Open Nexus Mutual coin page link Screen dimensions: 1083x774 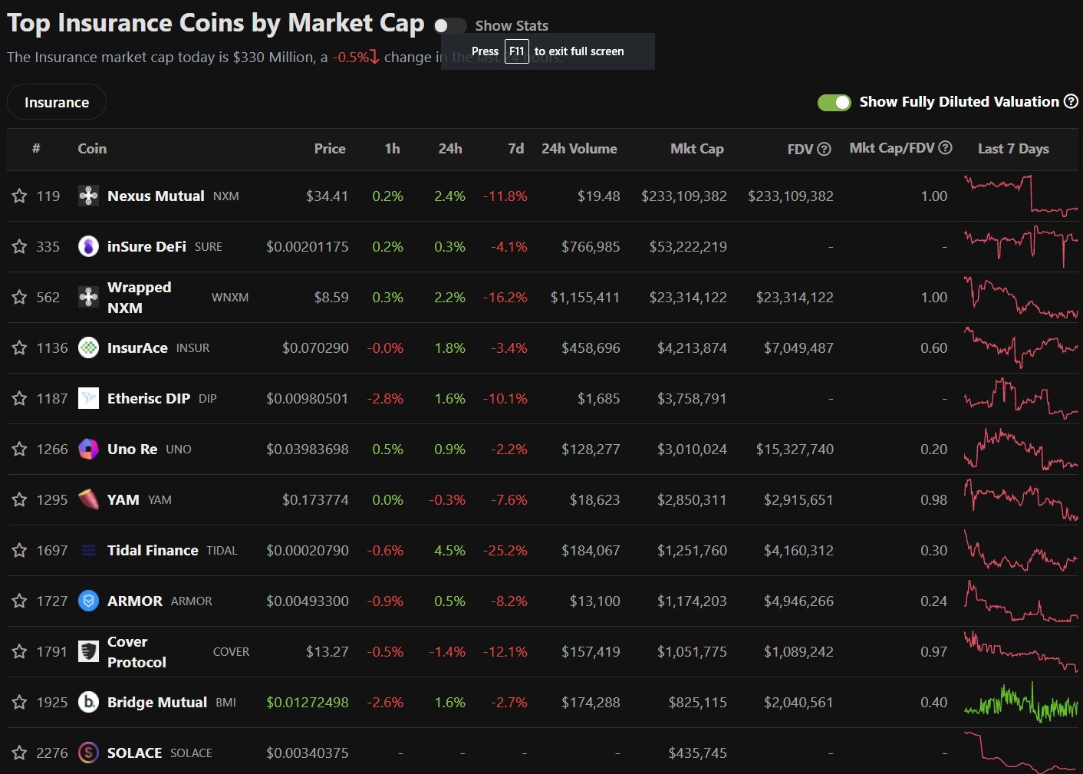click(156, 196)
